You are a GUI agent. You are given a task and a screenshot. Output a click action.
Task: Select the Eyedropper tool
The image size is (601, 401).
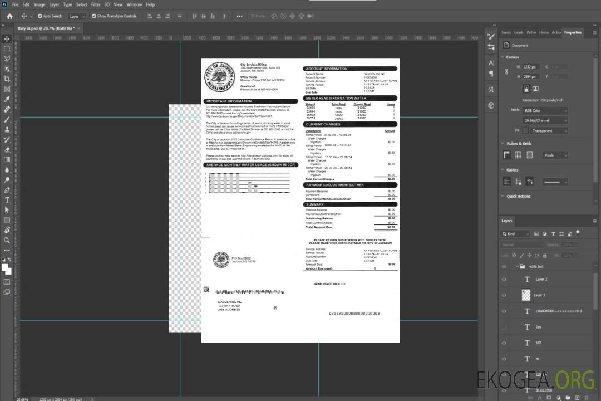pos(7,99)
